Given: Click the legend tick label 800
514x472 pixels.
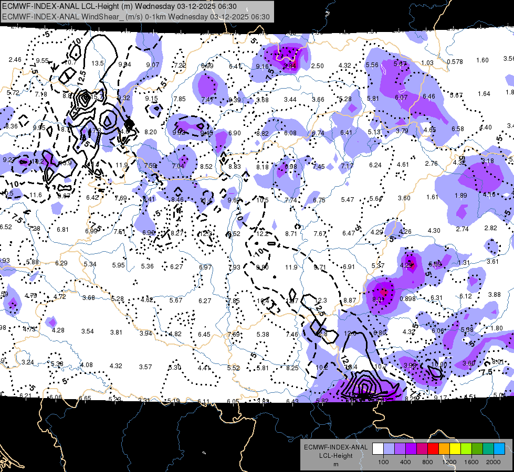Looking at the screenshot, I should point(427,462).
